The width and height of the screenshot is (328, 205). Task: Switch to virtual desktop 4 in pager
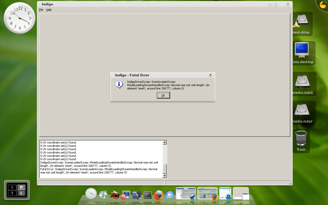[21, 193]
